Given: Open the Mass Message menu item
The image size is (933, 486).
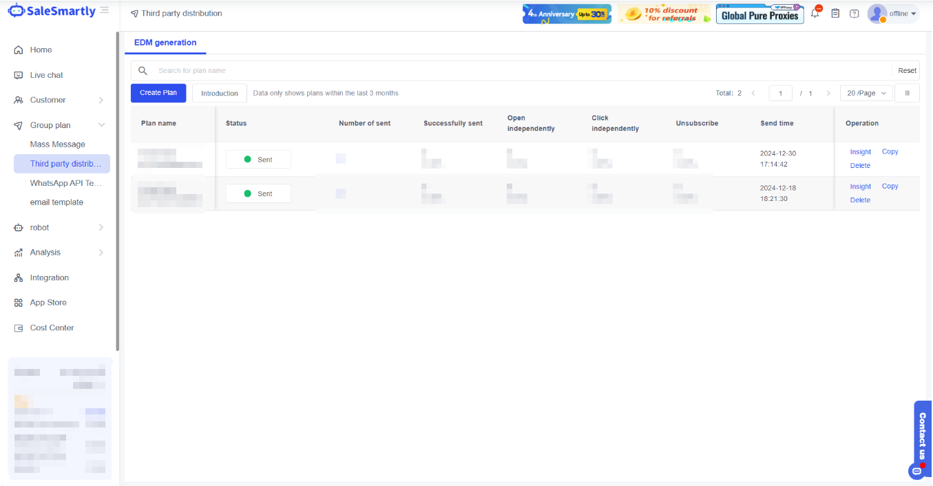Looking at the screenshot, I should 58,145.
